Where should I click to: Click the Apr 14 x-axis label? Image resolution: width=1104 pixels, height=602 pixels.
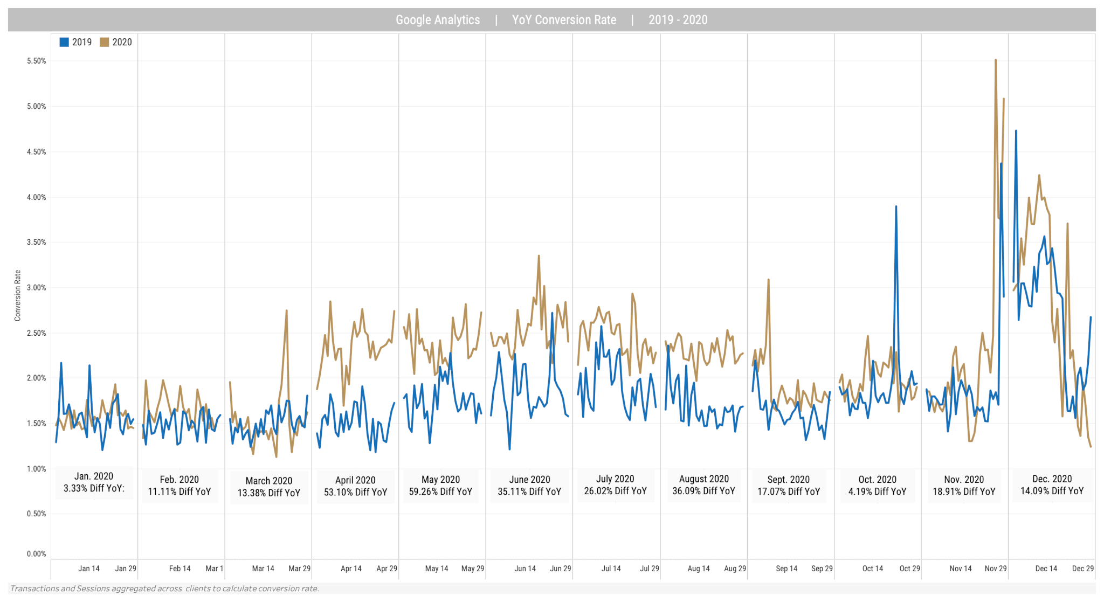351,569
